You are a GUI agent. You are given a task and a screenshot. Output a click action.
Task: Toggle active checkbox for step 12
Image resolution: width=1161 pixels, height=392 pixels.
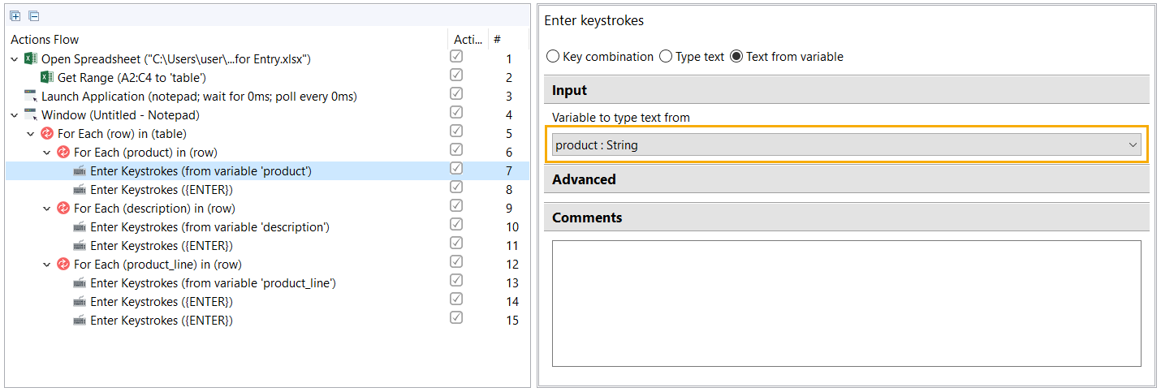click(456, 262)
